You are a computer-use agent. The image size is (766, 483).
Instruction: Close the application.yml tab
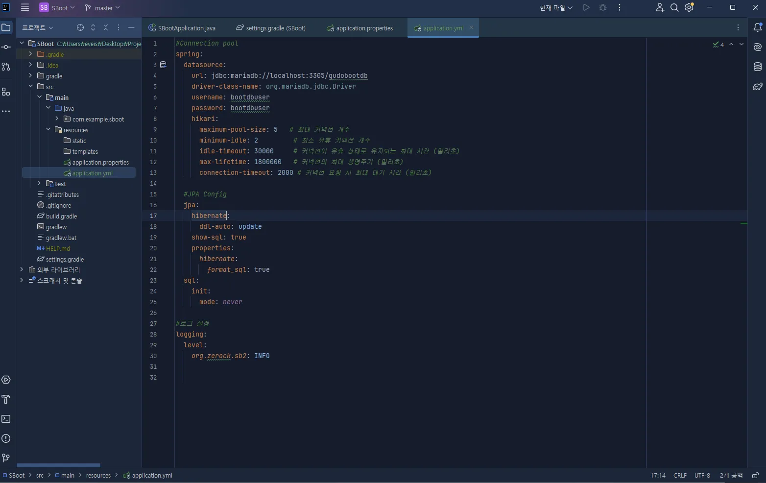[x=471, y=27]
